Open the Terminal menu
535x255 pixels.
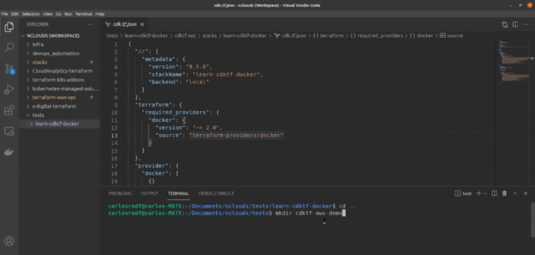[x=84, y=14]
